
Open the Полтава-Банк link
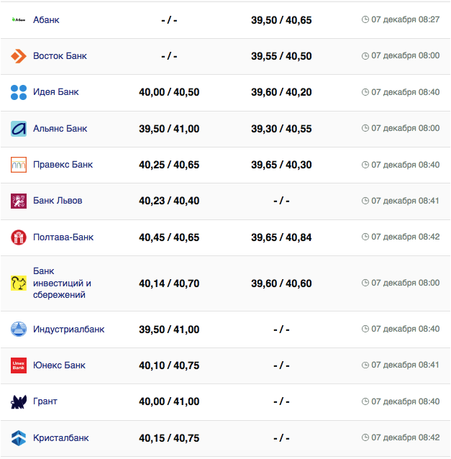pyautogui.click(x=63, y=237)
